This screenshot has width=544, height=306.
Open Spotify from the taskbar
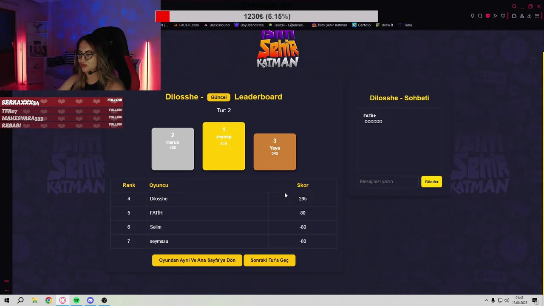76,300
